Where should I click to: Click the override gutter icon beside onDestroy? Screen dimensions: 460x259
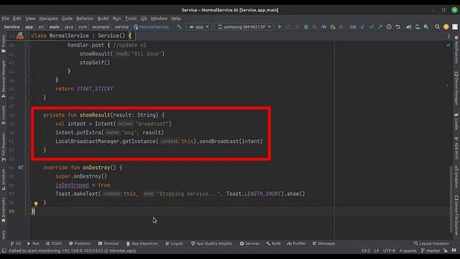pyautogui.click(x=20, y=168)
